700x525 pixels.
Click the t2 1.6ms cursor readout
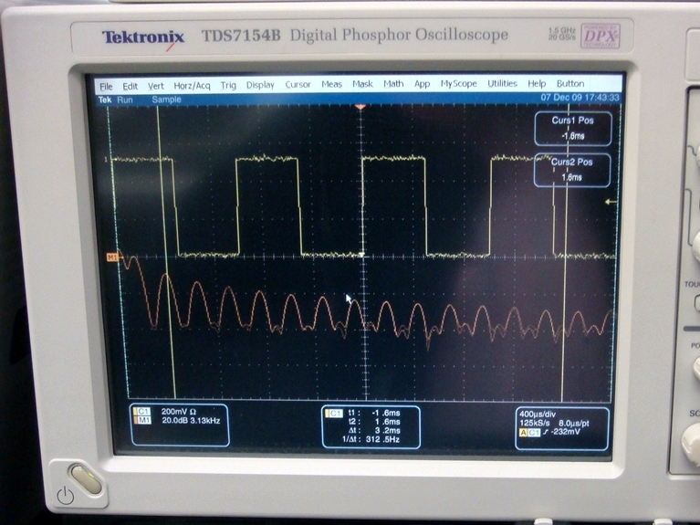pyautogui.click(x=374, y=422)
